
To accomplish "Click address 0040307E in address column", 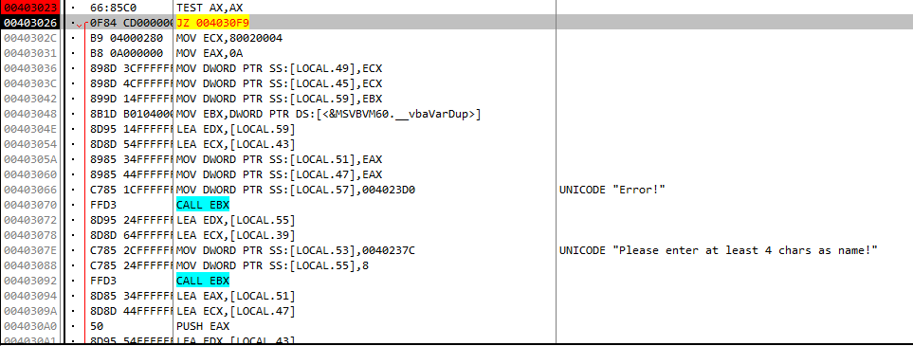I will (x=31, y=250).
